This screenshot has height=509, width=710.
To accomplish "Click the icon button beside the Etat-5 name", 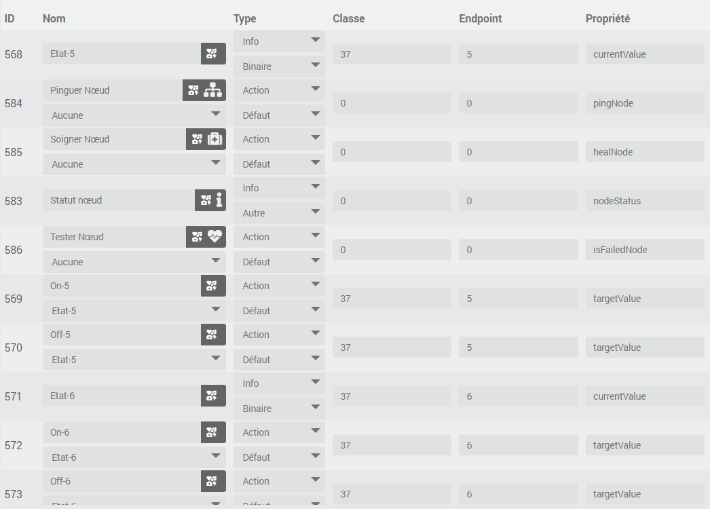I will point(213,54).
